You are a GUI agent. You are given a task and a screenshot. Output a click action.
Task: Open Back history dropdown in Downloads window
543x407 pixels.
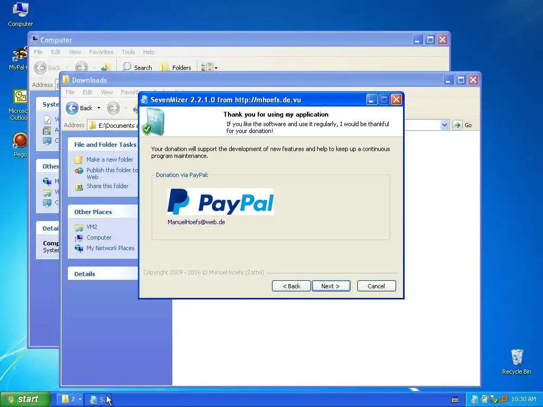coord(99,108)
